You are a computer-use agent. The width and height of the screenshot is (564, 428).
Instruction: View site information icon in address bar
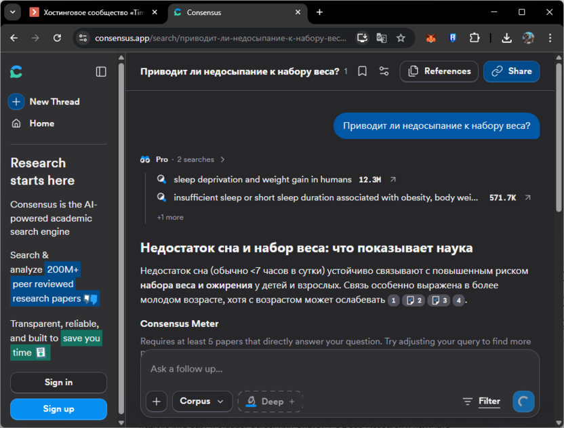[x=83, y=38]
